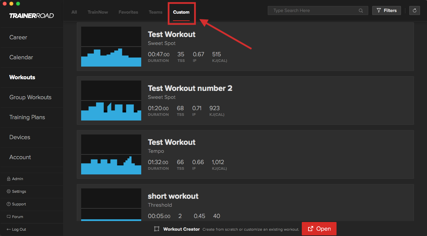Click the search magnifier icon
This screenshot has width=427, height=236.
[x=361, y=11]
